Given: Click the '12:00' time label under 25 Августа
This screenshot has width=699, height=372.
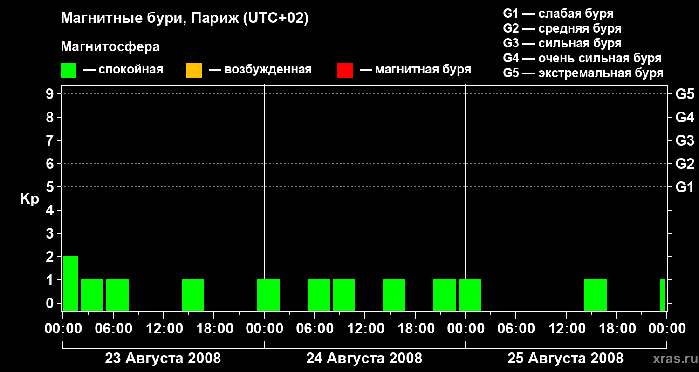Looking at the screenshot, I should pyautogui.click(x=566, y=329).
